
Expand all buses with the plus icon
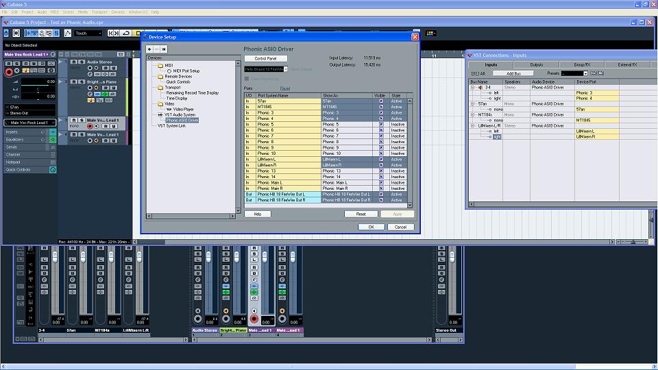(x=473, y=73)
